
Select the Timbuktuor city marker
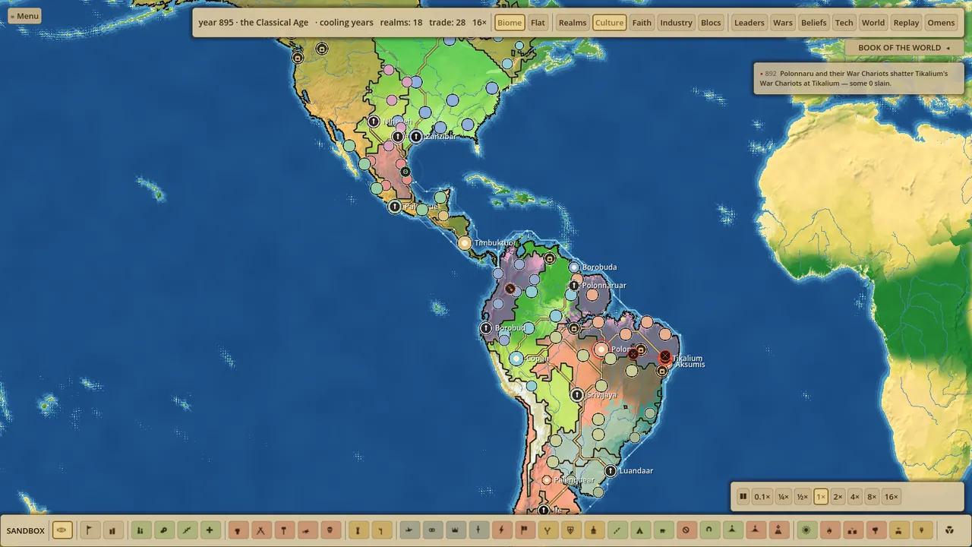(465, 243)
